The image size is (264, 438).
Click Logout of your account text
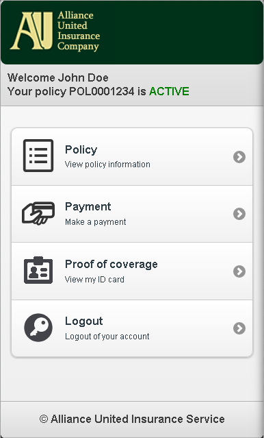click(107, 337)
